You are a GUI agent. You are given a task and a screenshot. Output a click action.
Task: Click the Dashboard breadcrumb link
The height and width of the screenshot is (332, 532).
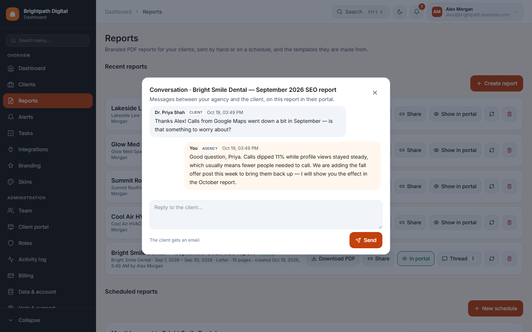point(118,12)
